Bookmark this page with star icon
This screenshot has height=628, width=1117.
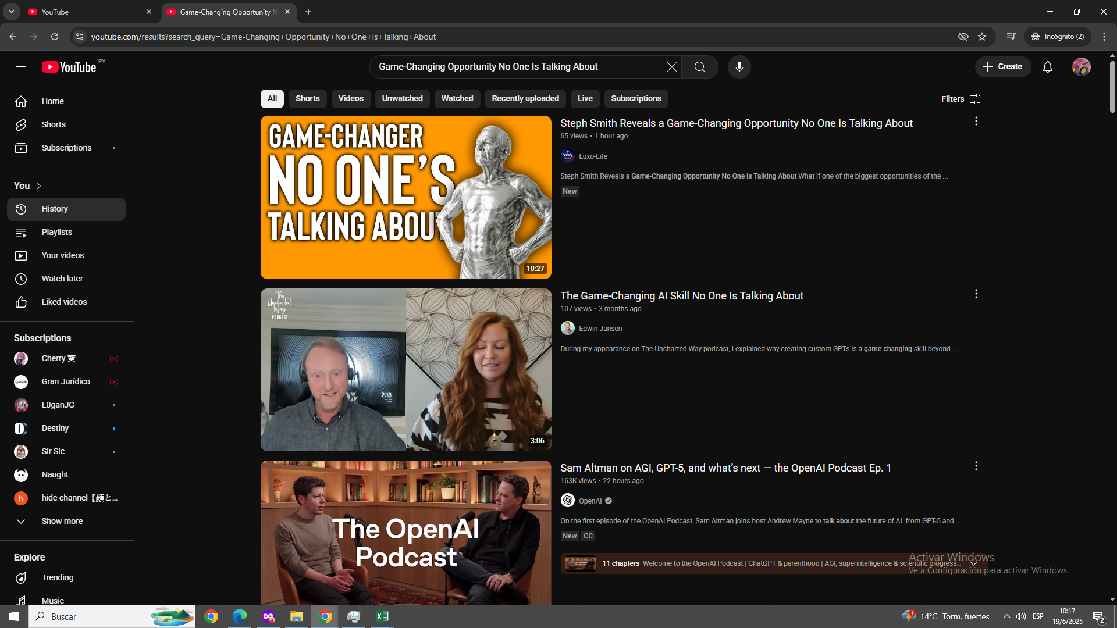tap(982, 37)
